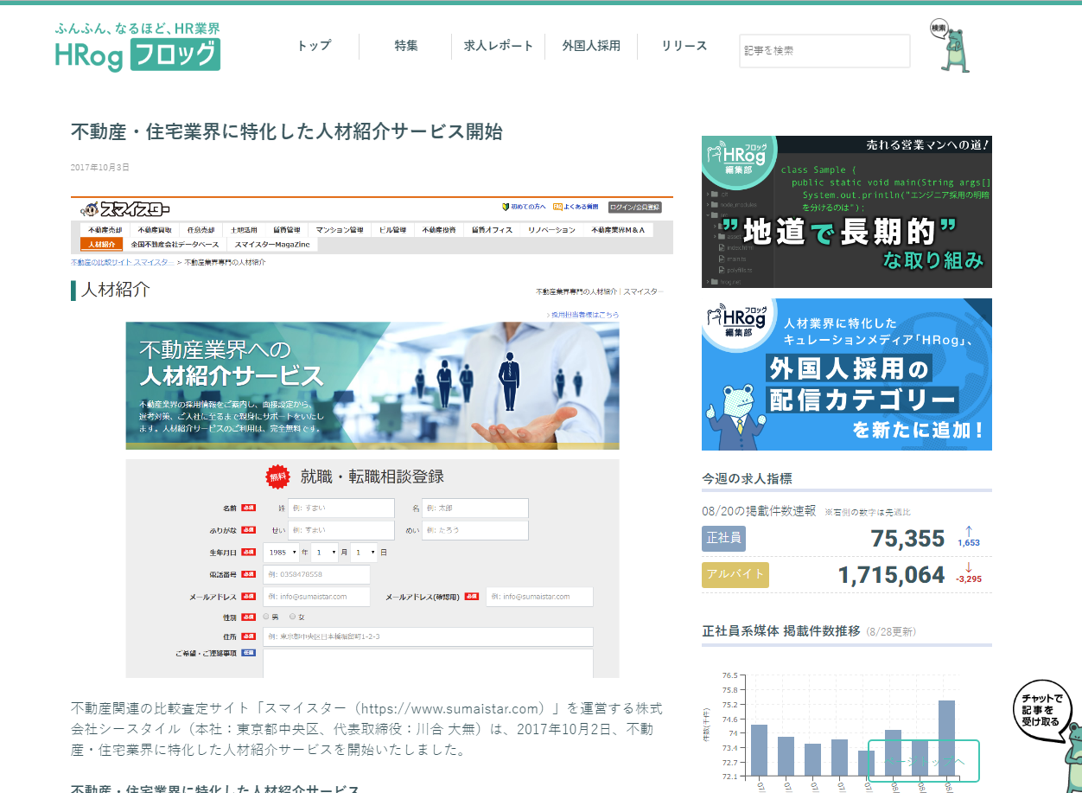Click the 不動産業界への人材紹介サービス hero image
This screenshot has width=1082, height=793.
click(x=372, y=386)
